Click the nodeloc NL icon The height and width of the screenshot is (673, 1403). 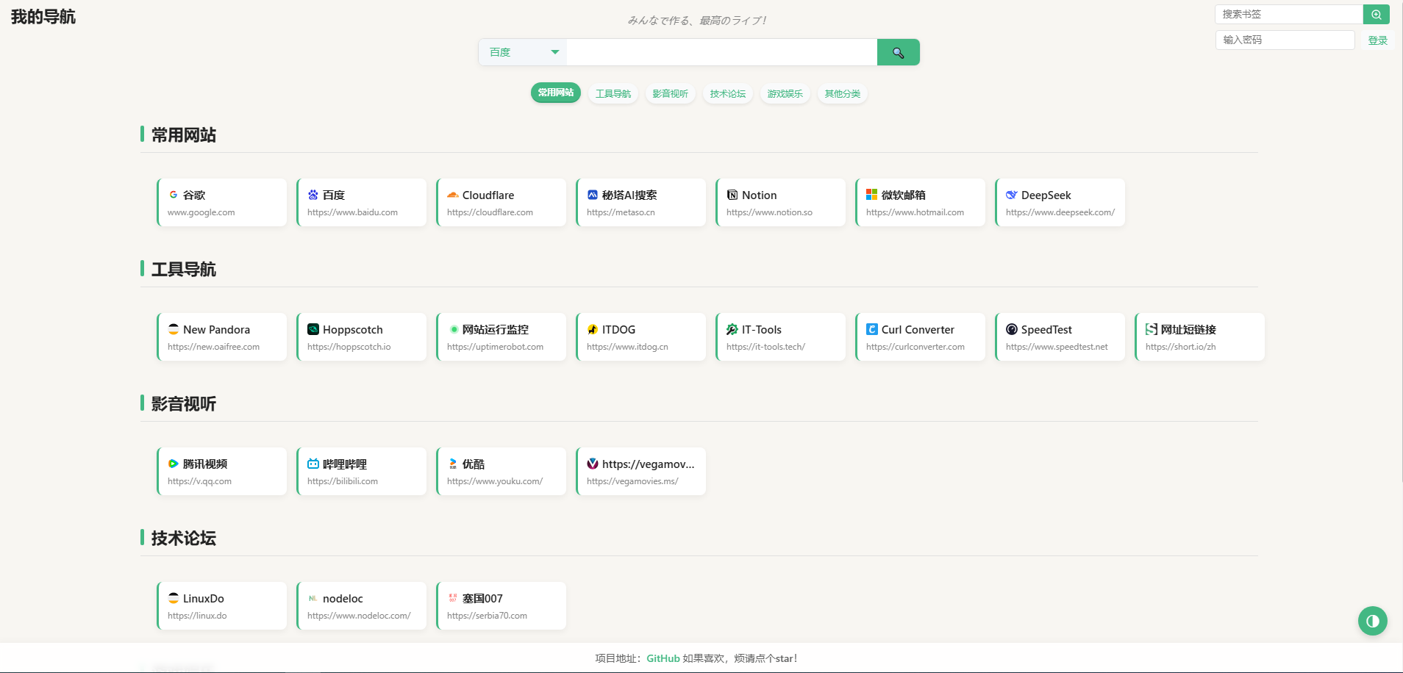coord(313,598)
